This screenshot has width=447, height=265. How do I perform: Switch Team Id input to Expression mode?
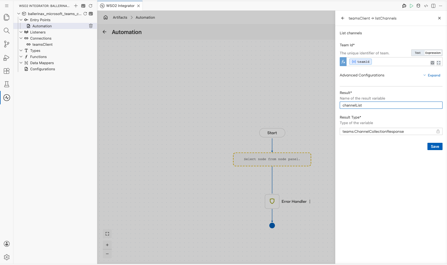click(433, 53)
